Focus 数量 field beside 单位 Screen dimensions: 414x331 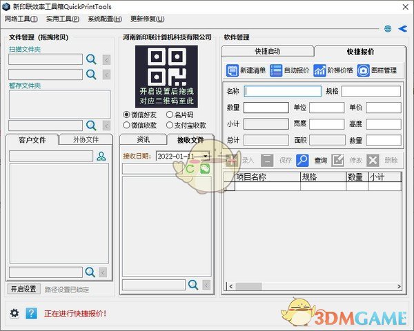pos(266,108)
